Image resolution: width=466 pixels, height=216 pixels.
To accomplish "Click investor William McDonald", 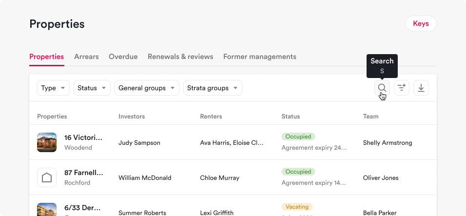I will pyautogui.click(x=145, y=177).
